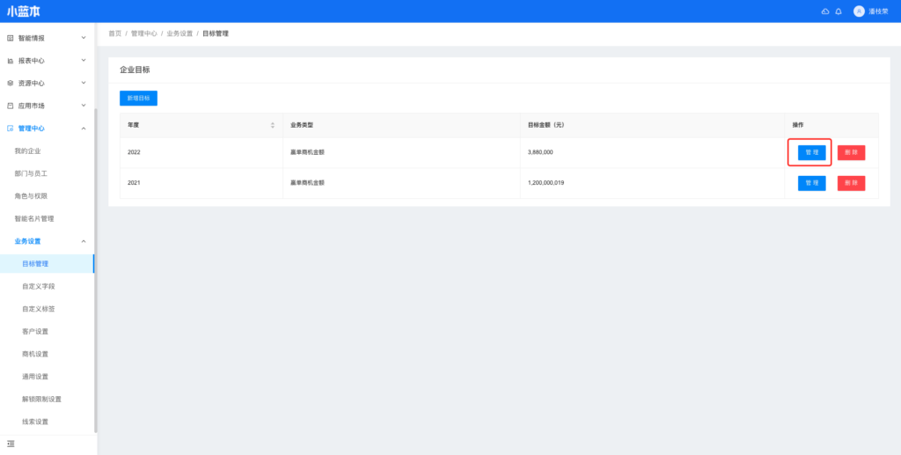Sort the table by 年度 column

[x=273, y=125]
